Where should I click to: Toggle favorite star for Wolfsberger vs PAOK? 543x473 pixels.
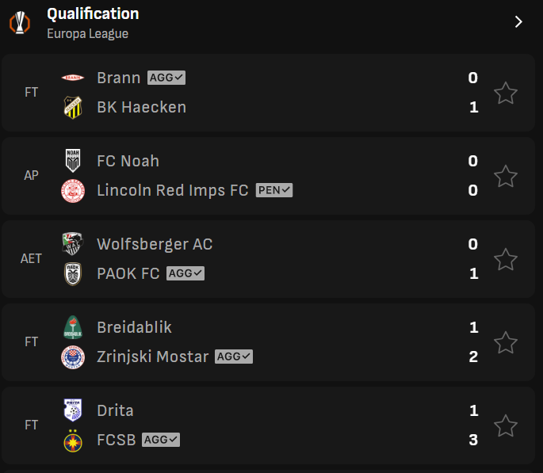tap(506, 259)
